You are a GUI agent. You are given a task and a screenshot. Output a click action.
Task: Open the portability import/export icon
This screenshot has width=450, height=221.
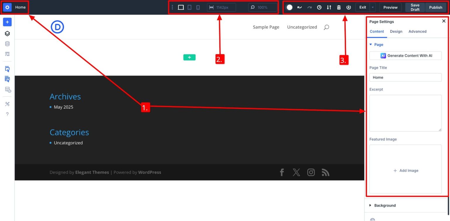[329, 7]
